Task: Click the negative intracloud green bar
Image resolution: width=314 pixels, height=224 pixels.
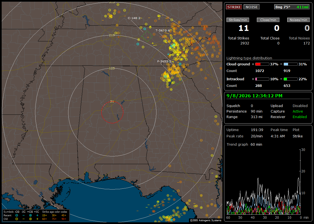Action: 291,79
